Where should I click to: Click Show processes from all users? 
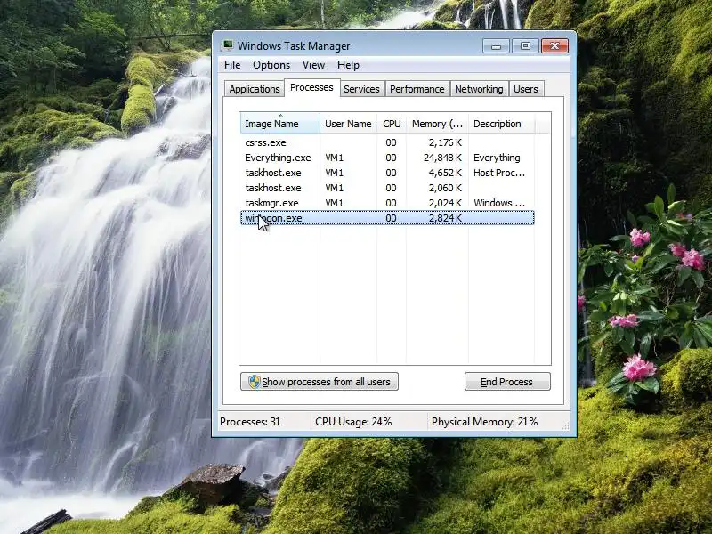click(320, 382)
